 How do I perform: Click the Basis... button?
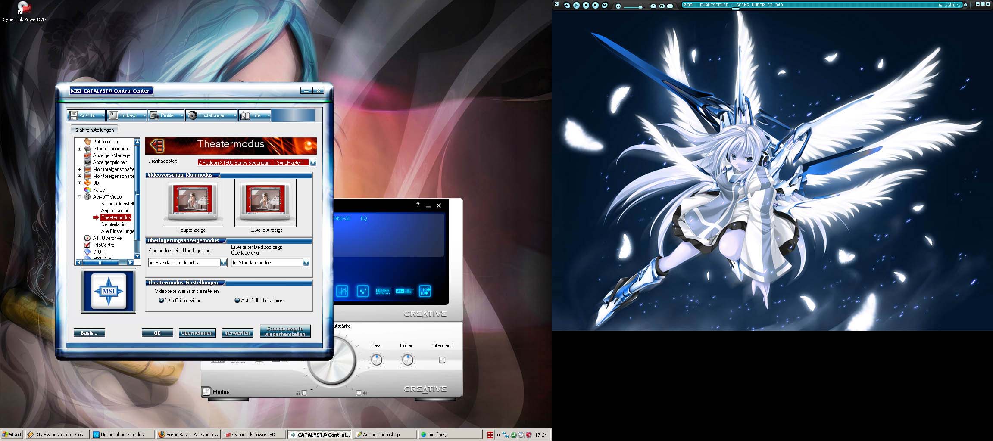[89, 333]
